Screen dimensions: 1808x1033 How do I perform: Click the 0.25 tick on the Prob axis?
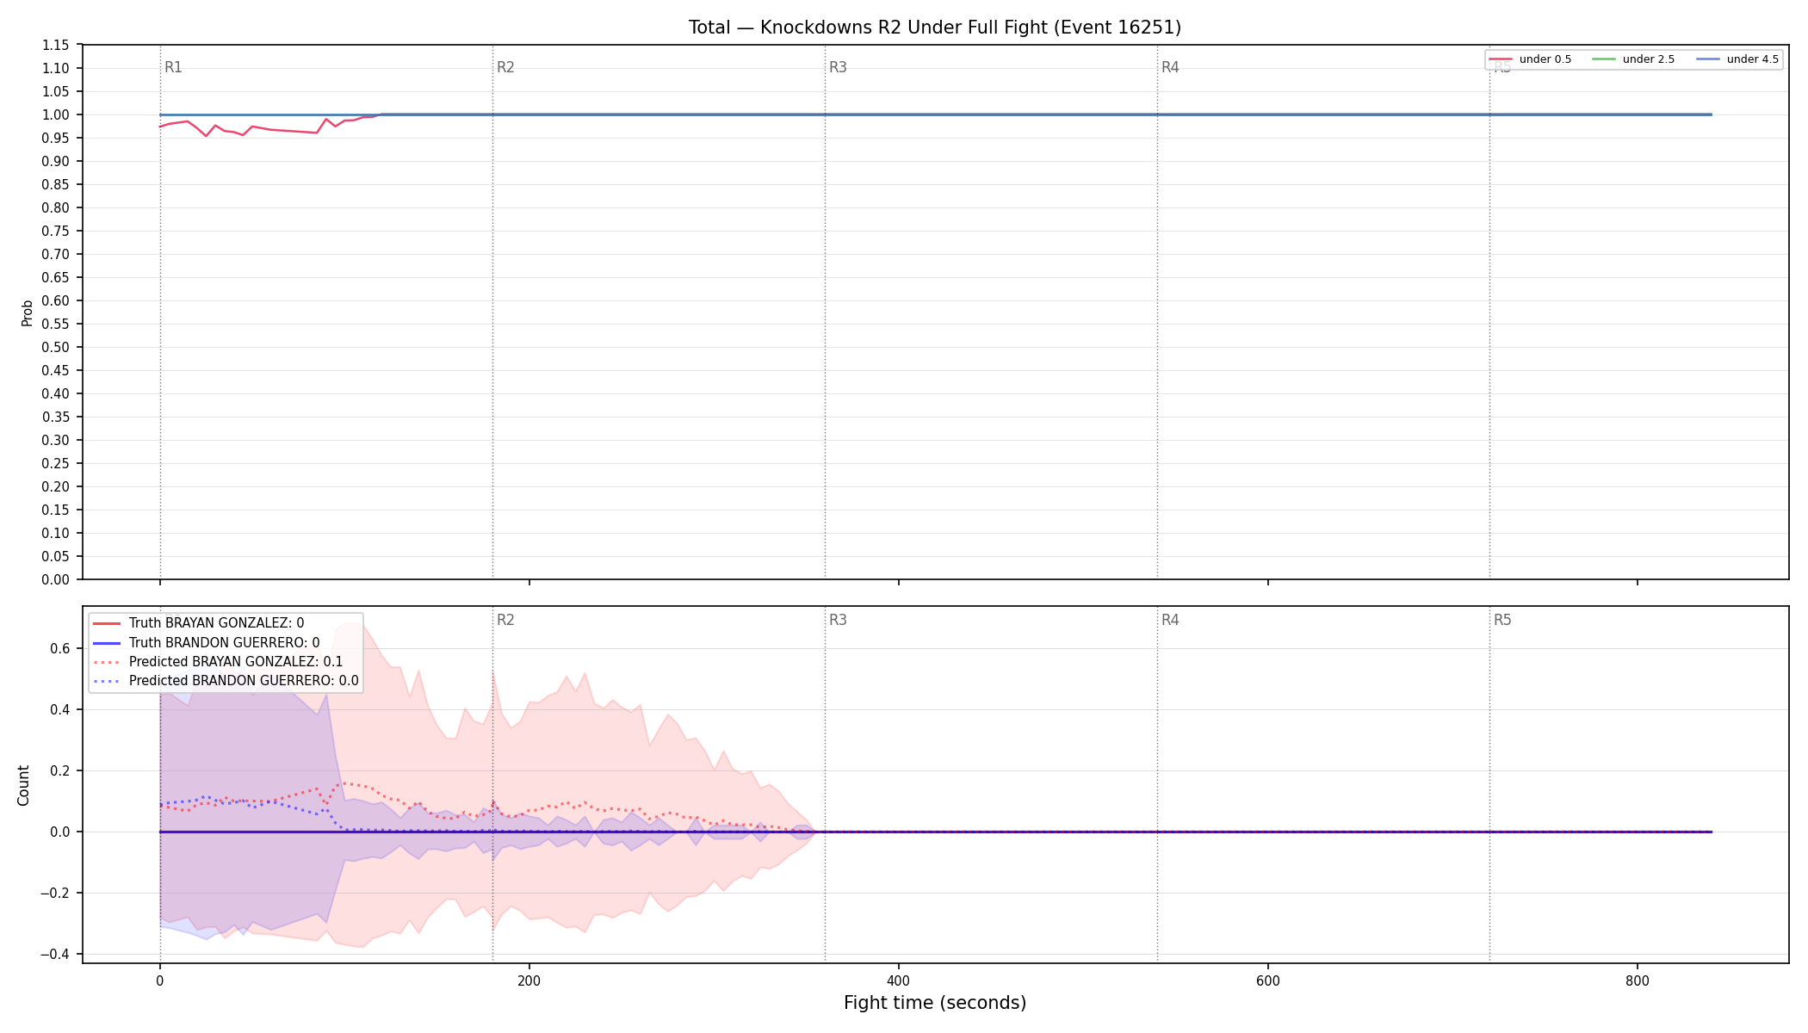pyautogui.click(x=57, y=463)
